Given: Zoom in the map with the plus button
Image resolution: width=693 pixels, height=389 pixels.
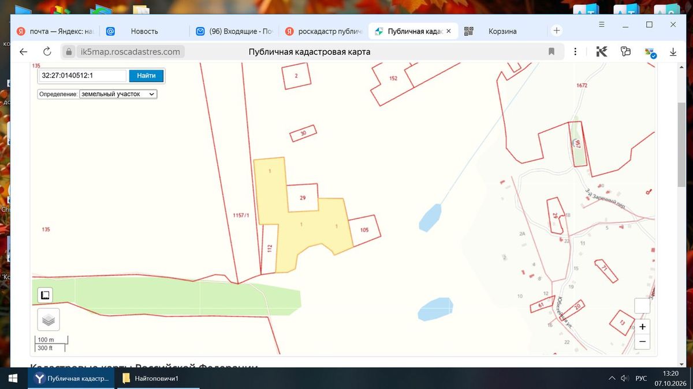Looking at the screenshot, I should tap(642, 327).
